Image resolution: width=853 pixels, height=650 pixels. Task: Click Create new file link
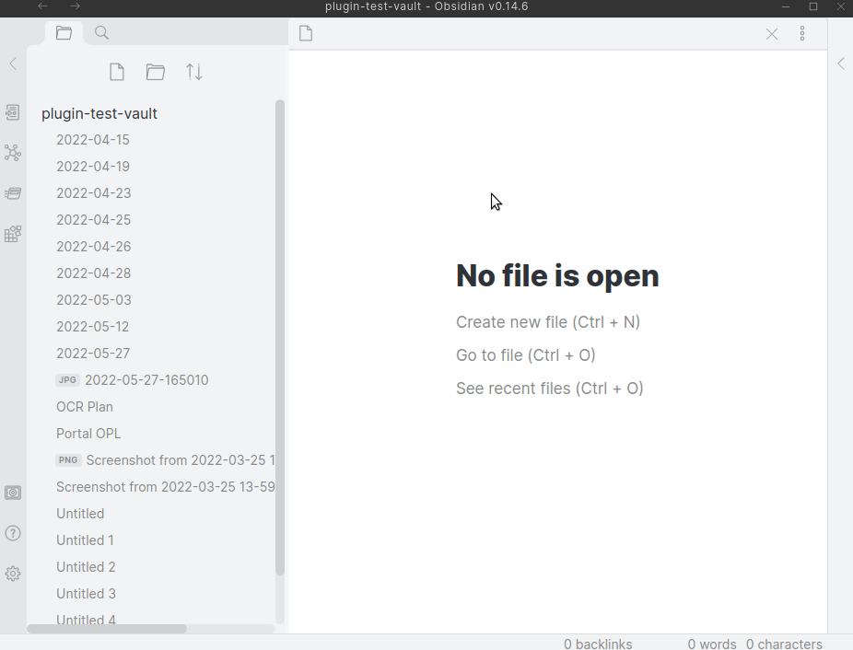click(548, 322)
